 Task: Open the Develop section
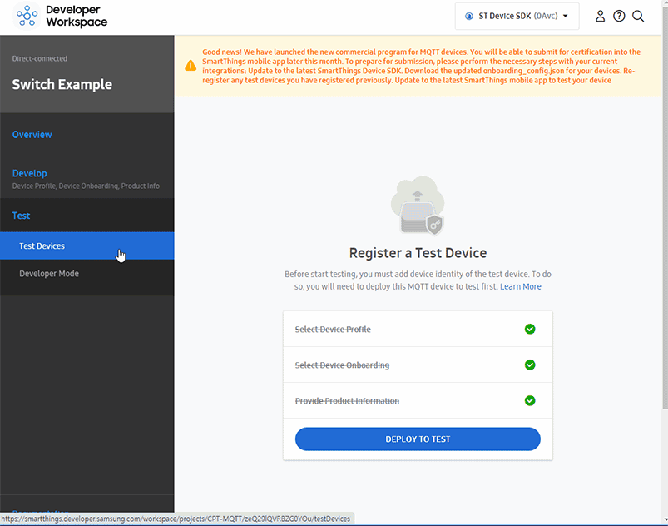[x=29, y=173]
